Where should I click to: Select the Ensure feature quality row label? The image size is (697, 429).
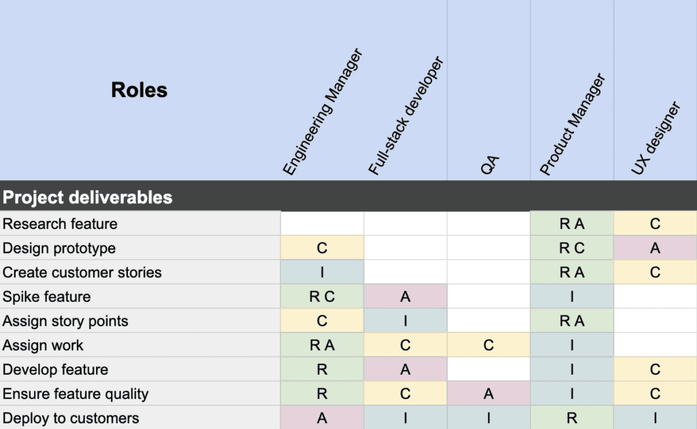[75, 394]
